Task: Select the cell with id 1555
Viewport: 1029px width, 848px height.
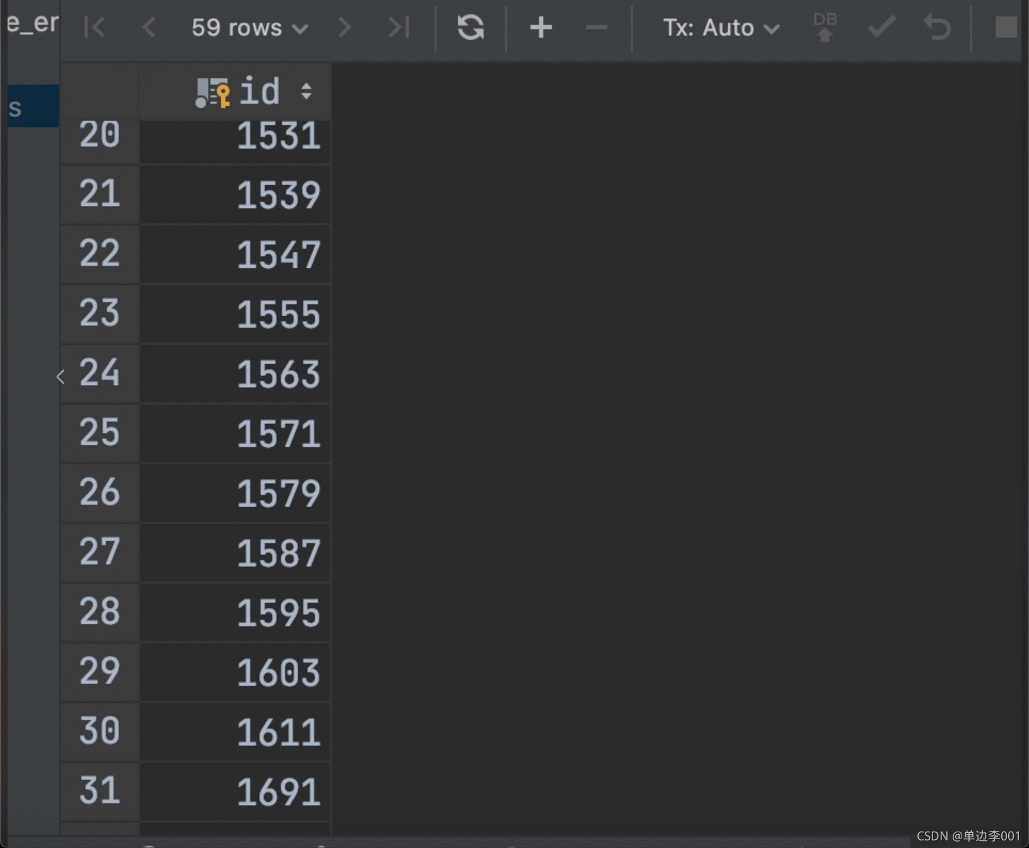Action: [235, 314]
